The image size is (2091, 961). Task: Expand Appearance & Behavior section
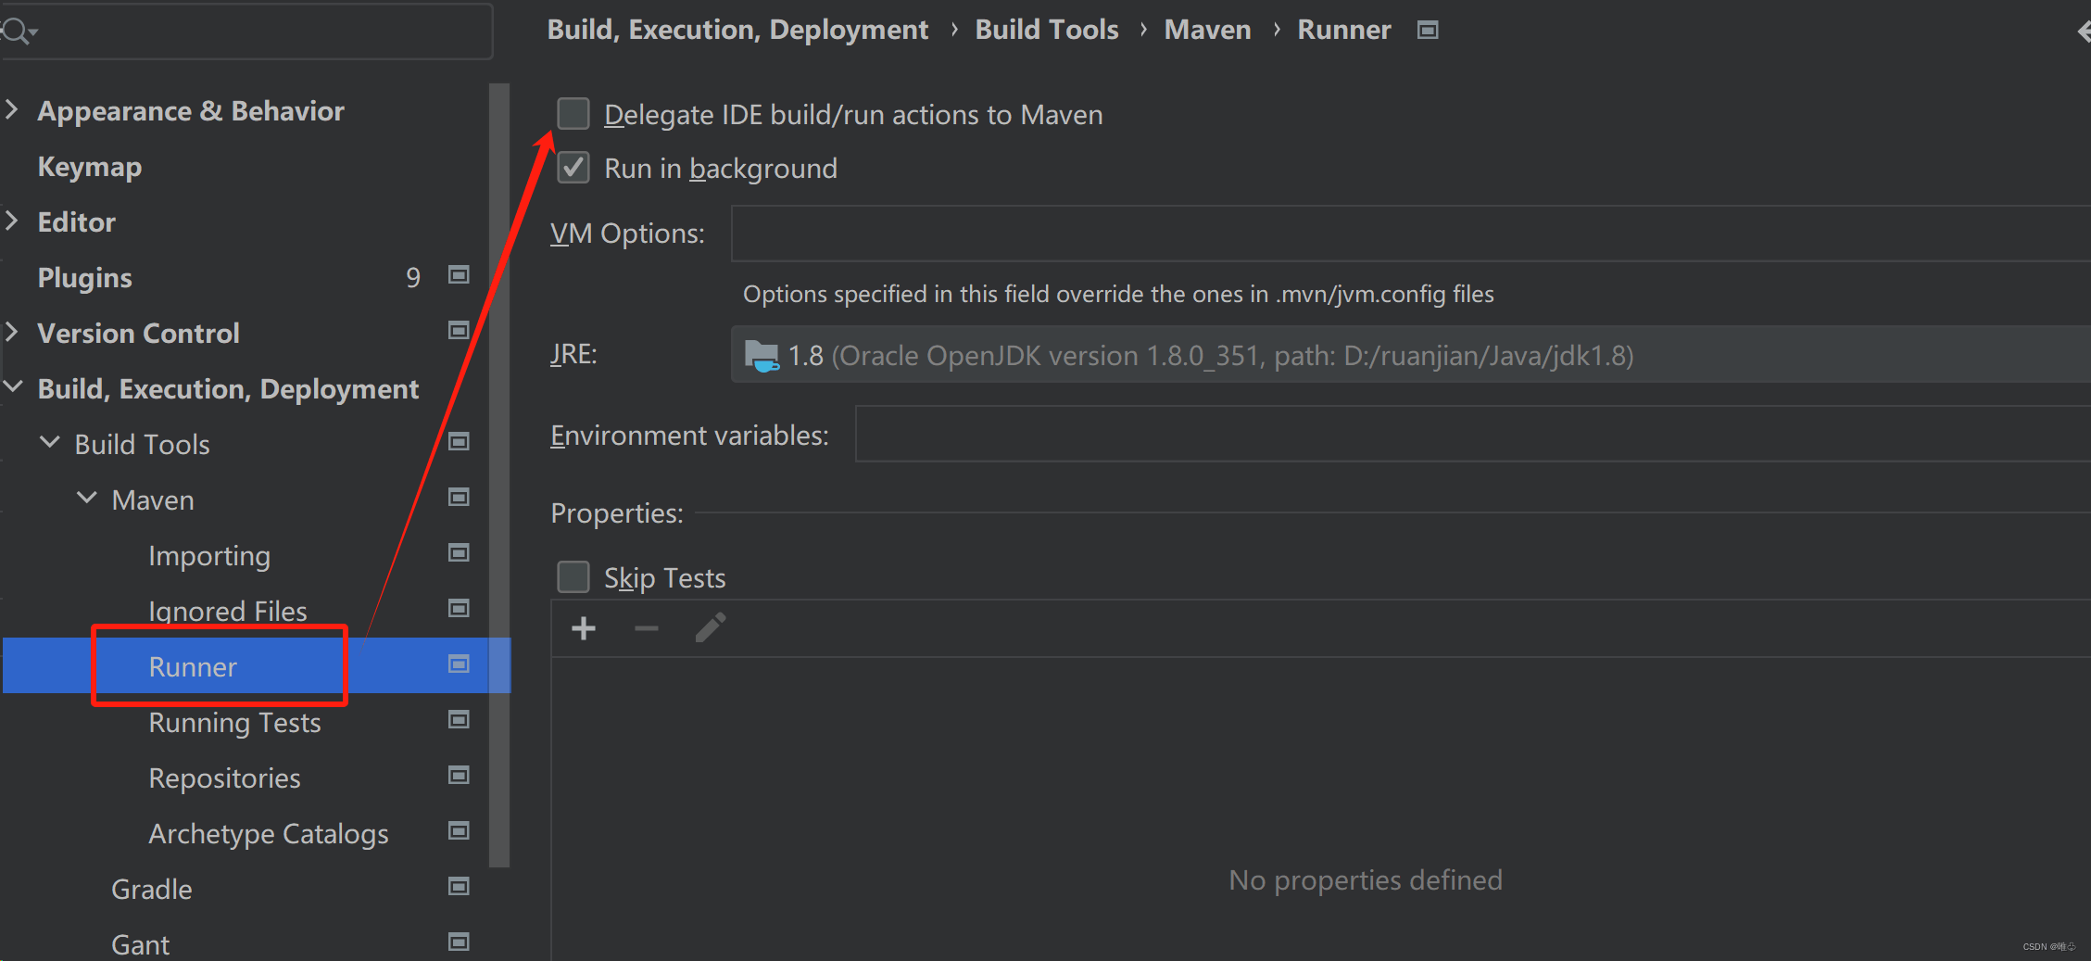[x=12, y=110]
